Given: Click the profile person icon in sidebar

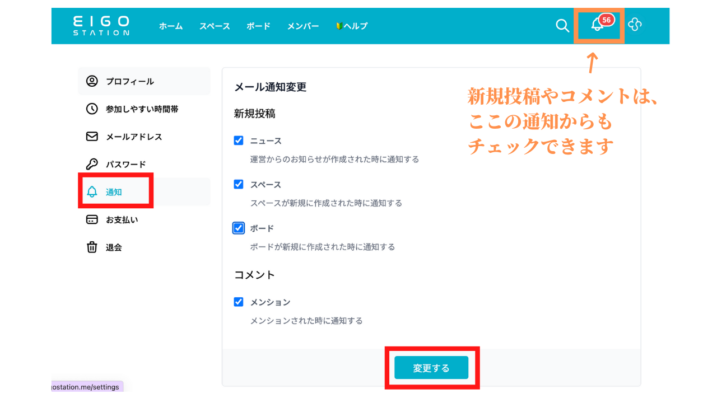Looking at the screenshot, I should (x=92, y=81).
